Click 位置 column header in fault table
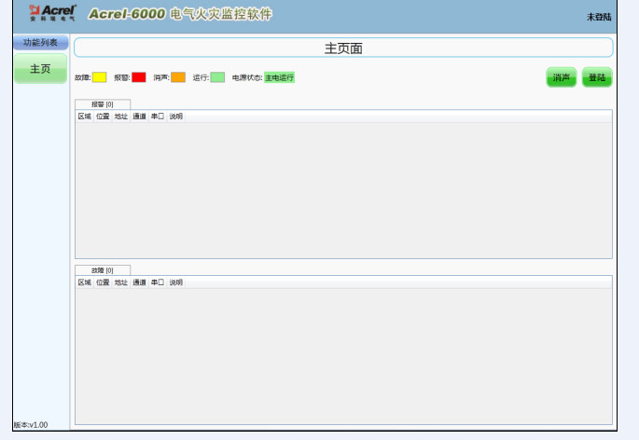The height and width of the screenshot is (440, 639). 103,282
